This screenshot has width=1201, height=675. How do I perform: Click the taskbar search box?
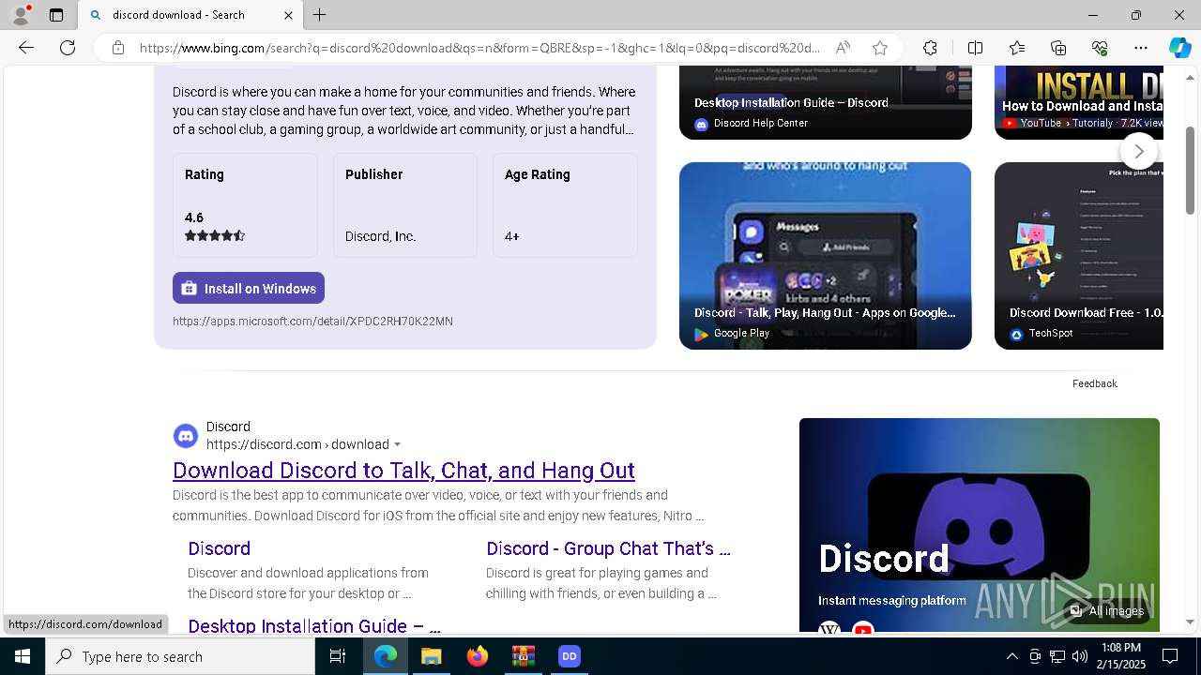[180, 656]
